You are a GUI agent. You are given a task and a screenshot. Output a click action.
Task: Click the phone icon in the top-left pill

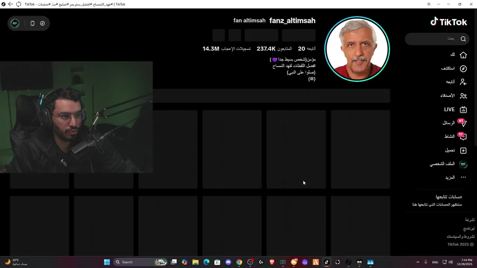click(x=32, y=23)
